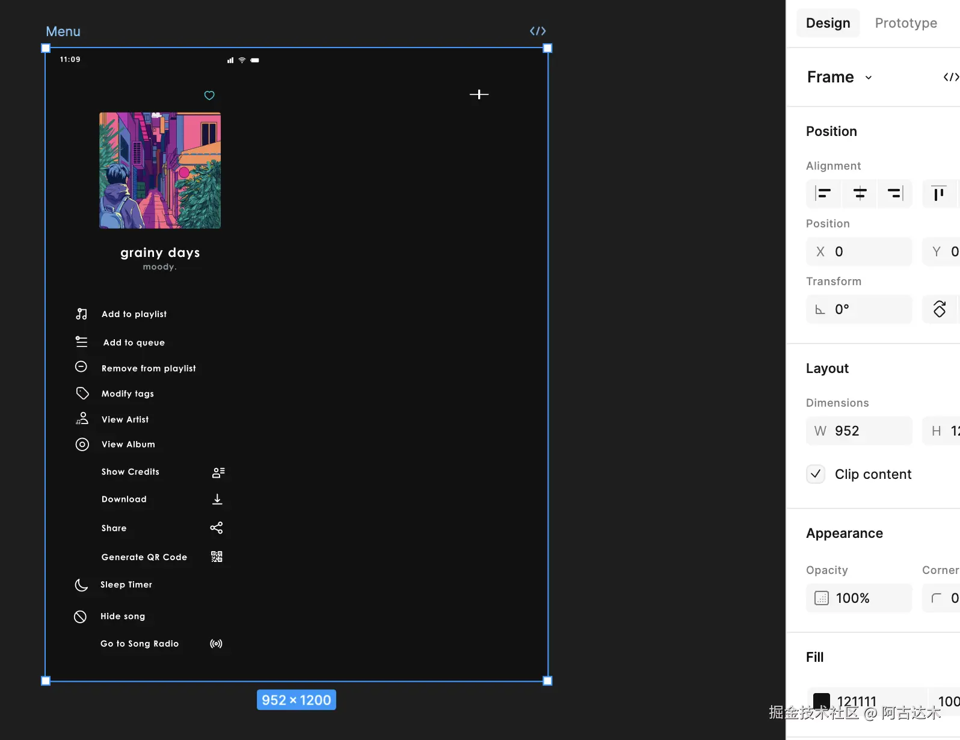Click the flip/rotate icon beside rotation field
This screenshot has height=740, width=960.
940,309
